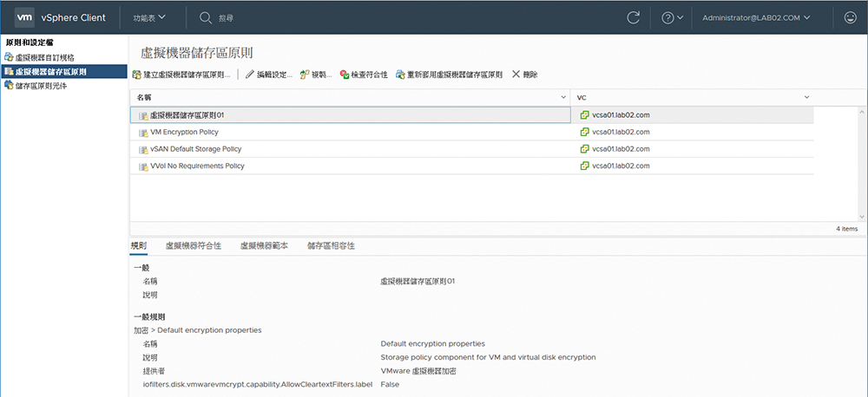Click the search magnifier icon
This screenshot has height=397, width=868.
coord(206,17)
